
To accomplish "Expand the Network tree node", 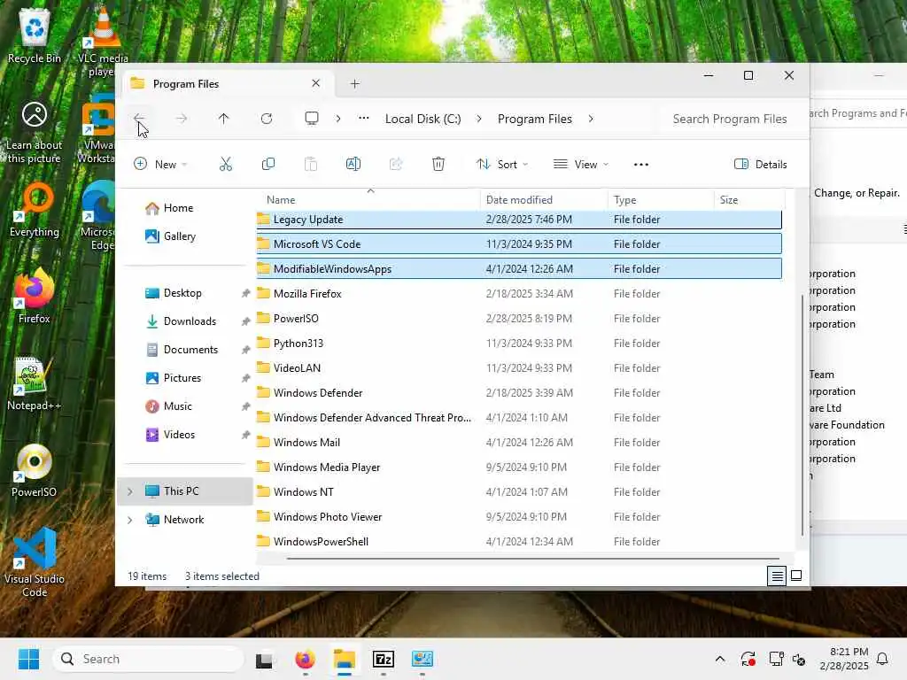I will click(x=130, y=520).
